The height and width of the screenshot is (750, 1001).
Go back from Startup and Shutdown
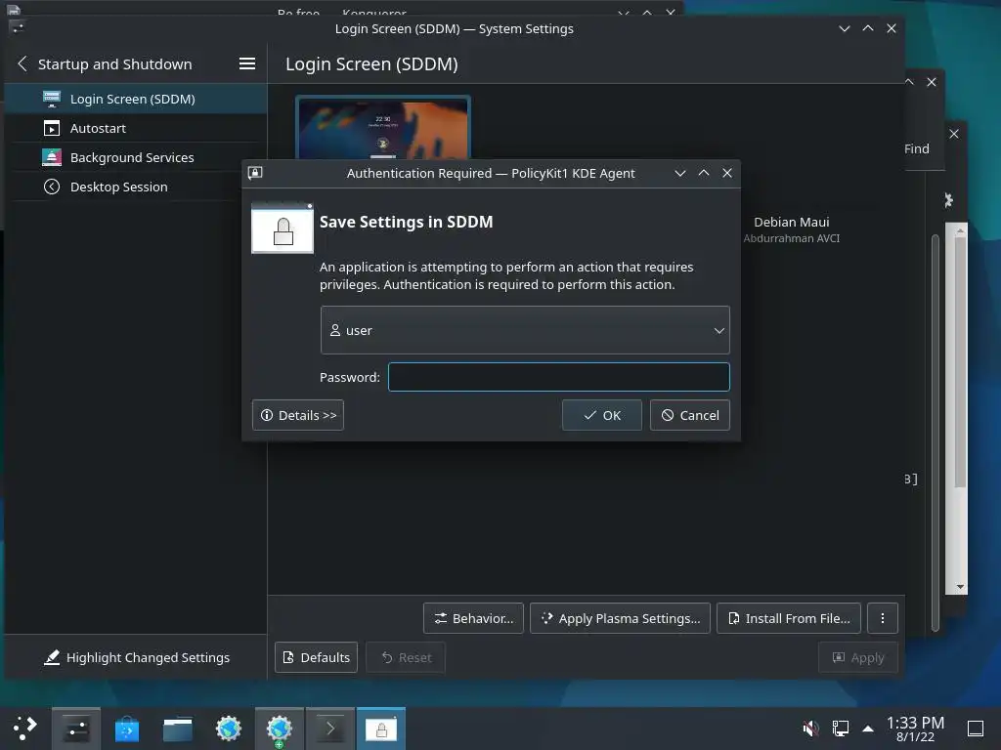click(x=22, y=63)
